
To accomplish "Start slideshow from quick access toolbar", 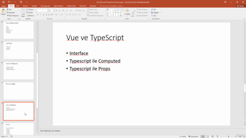I will pyautogui.click(x=21, y=2).
